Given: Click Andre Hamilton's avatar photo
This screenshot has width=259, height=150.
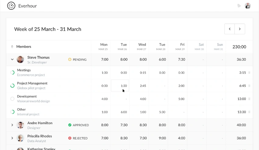Looking at the screenshot, I should coord(20,125).
